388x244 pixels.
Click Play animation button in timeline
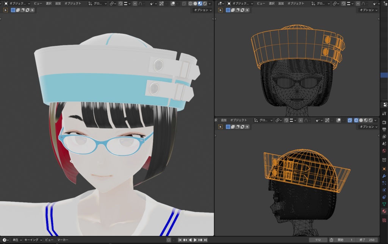195,240
